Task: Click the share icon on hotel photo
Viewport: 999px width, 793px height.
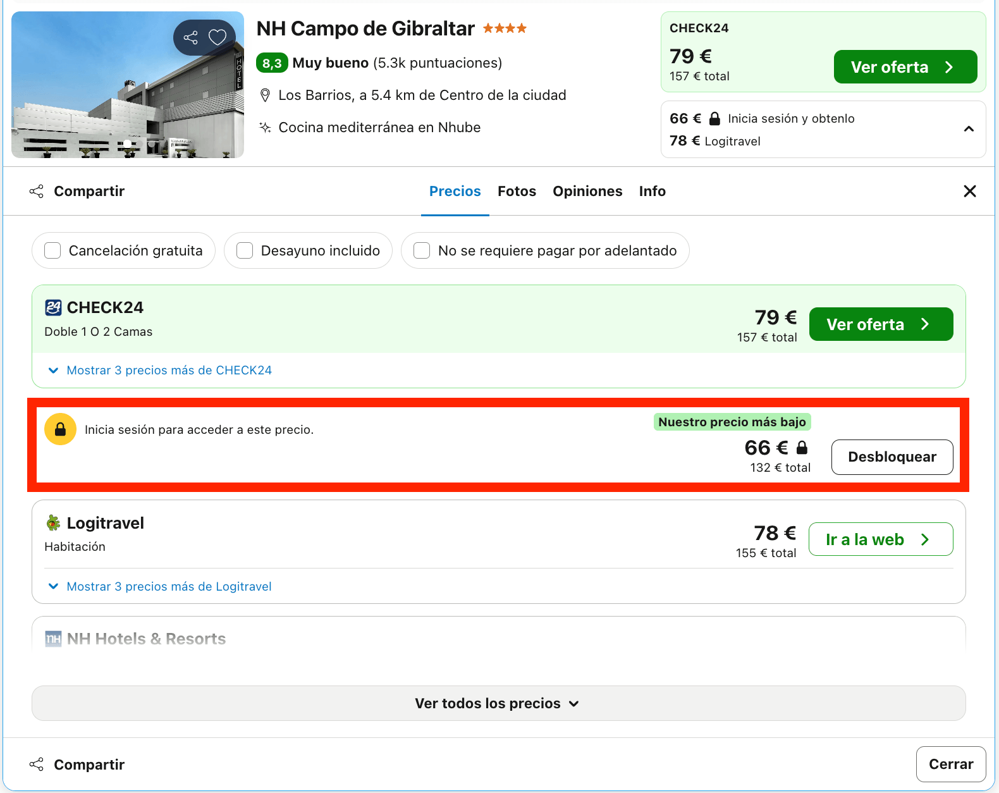Action: (190, 37)
